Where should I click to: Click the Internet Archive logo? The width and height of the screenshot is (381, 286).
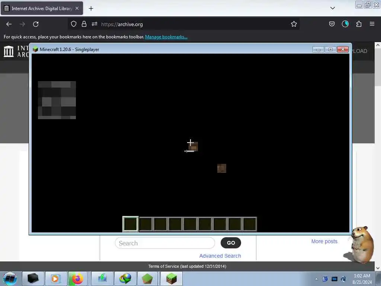coord(9,51)
